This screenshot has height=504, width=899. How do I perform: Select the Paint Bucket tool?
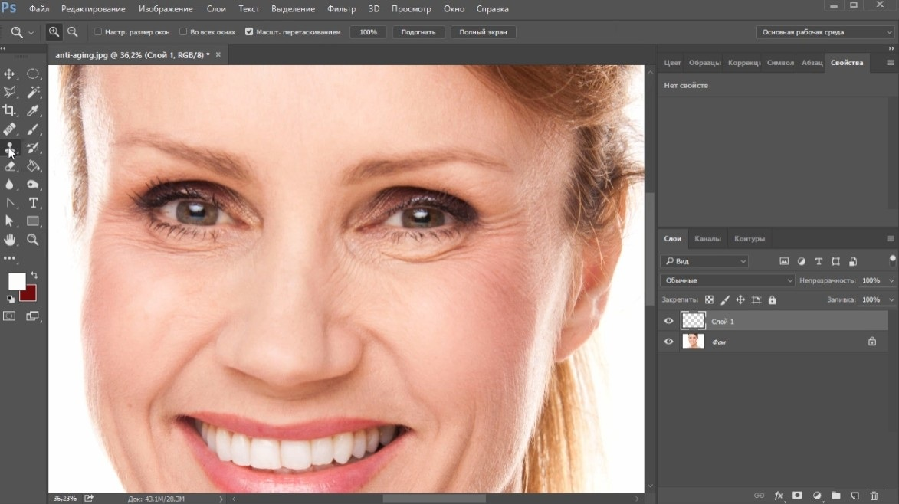pos(33,166)
